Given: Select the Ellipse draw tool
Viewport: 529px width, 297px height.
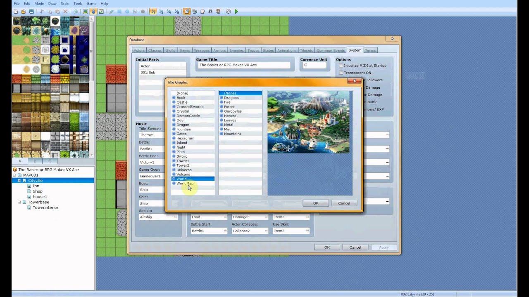Looking at the screenshot, I should click(x=127, y=12).
